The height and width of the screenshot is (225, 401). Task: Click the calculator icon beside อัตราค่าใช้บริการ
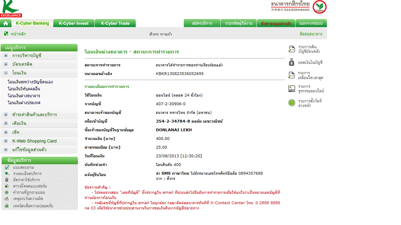point(7,180)
